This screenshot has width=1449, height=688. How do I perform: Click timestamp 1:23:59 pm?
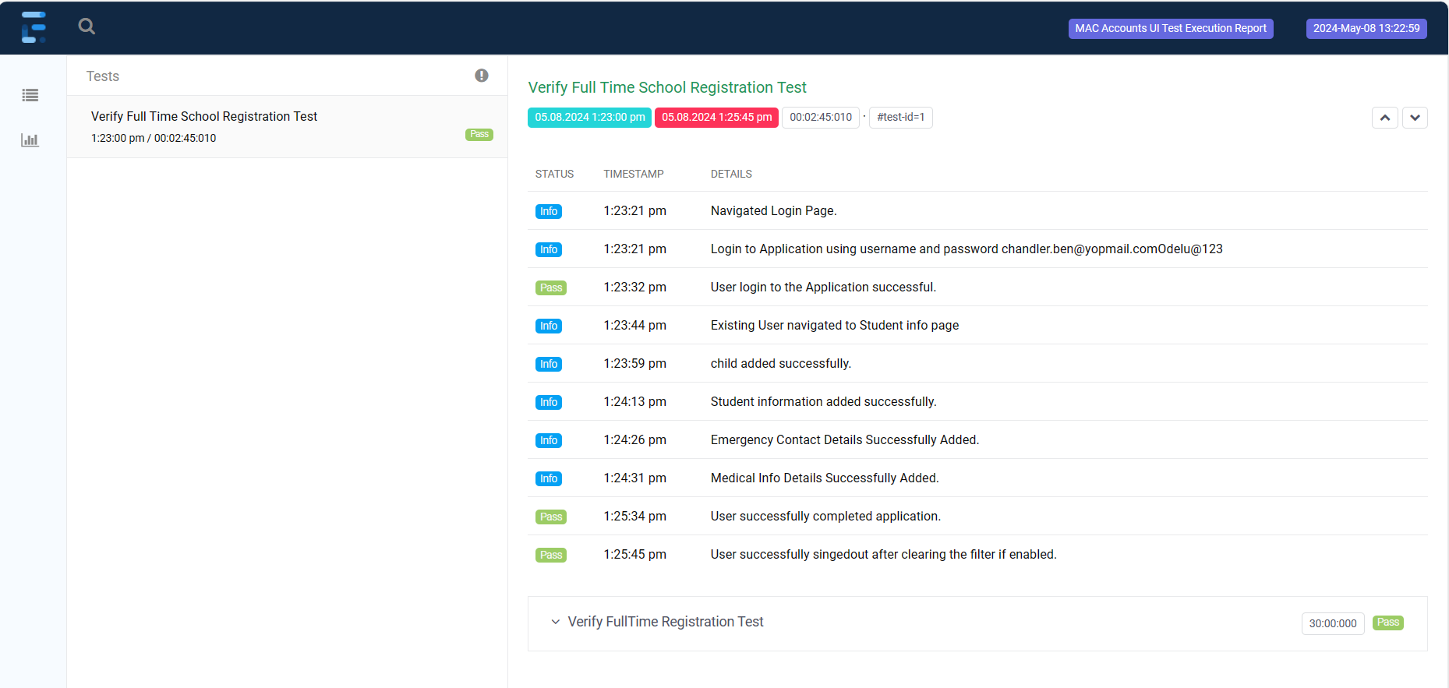click(x=634, y=364)
